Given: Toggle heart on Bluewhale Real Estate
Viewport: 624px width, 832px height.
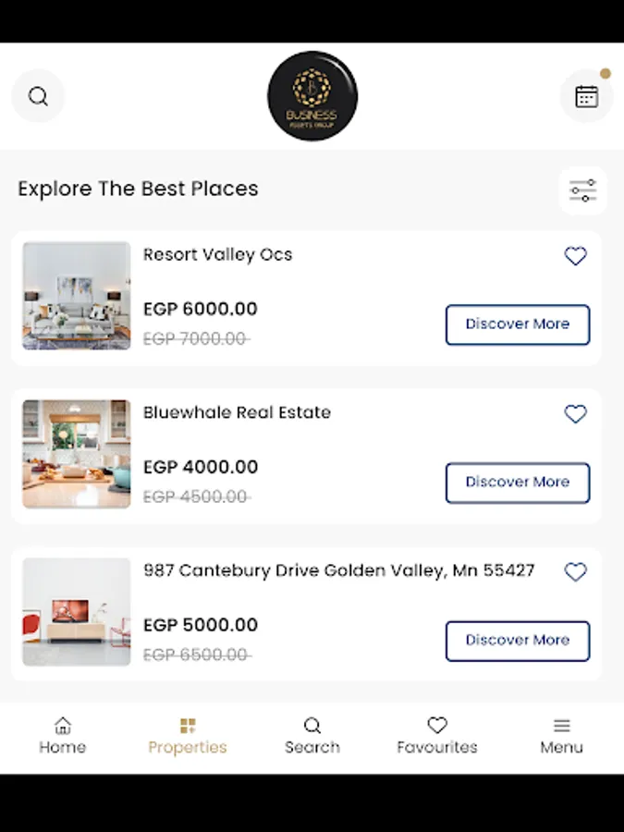Looking at the screenshot, I should pyautogui.click(x=575, y=414).
